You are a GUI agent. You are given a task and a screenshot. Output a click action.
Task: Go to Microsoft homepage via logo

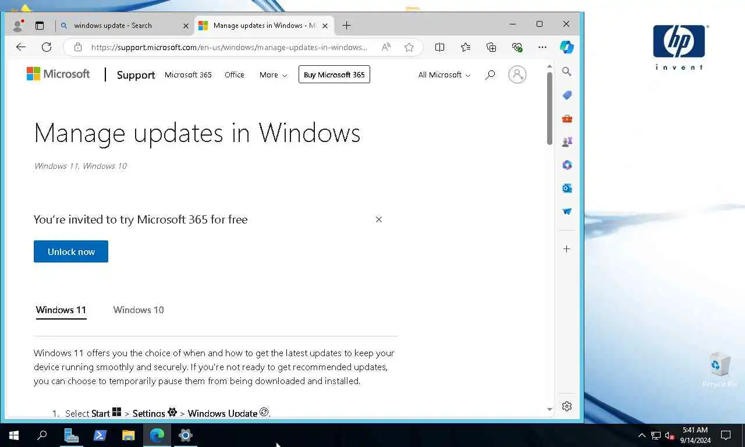(x=58, y=74)
